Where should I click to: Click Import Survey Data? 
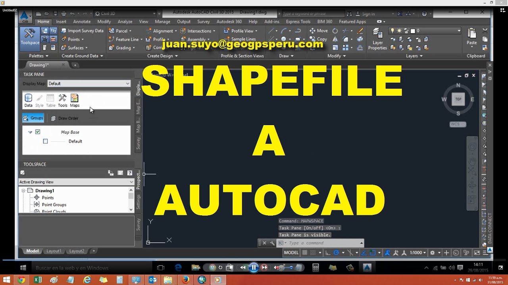point(81,30)
